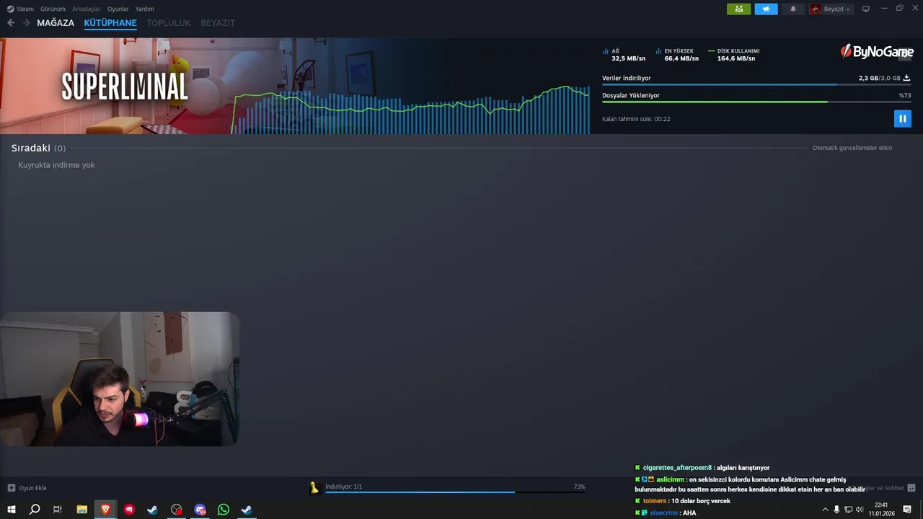The image size is (923, 519).
Task: Pause the Superliminal download
Action: [x=902, y=118]
